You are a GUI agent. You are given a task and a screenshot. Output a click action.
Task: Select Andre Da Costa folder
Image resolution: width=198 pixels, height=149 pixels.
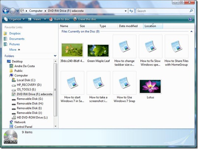pyautogui.click(x=24, y=66)
